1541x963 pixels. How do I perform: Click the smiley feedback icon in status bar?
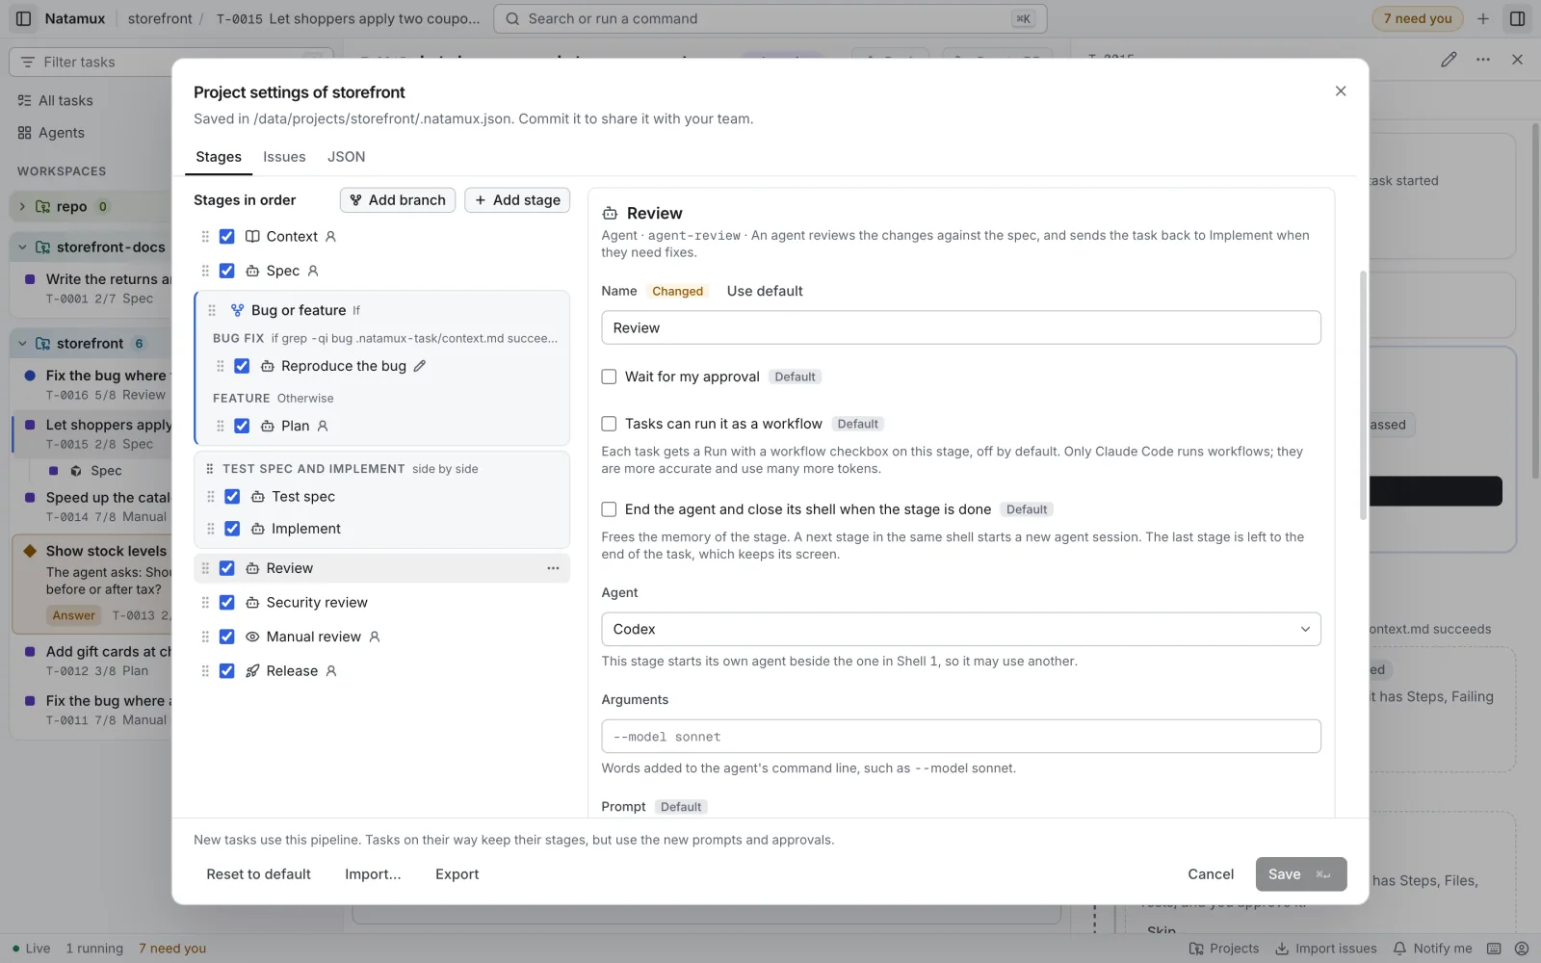pos(1522,949)
